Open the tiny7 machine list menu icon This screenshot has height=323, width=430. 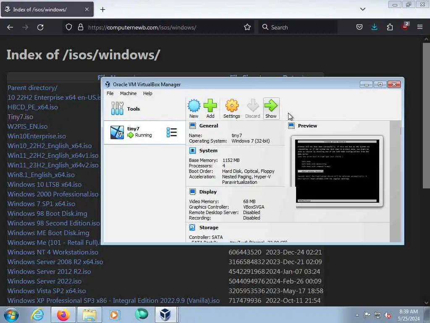(172, 132)
